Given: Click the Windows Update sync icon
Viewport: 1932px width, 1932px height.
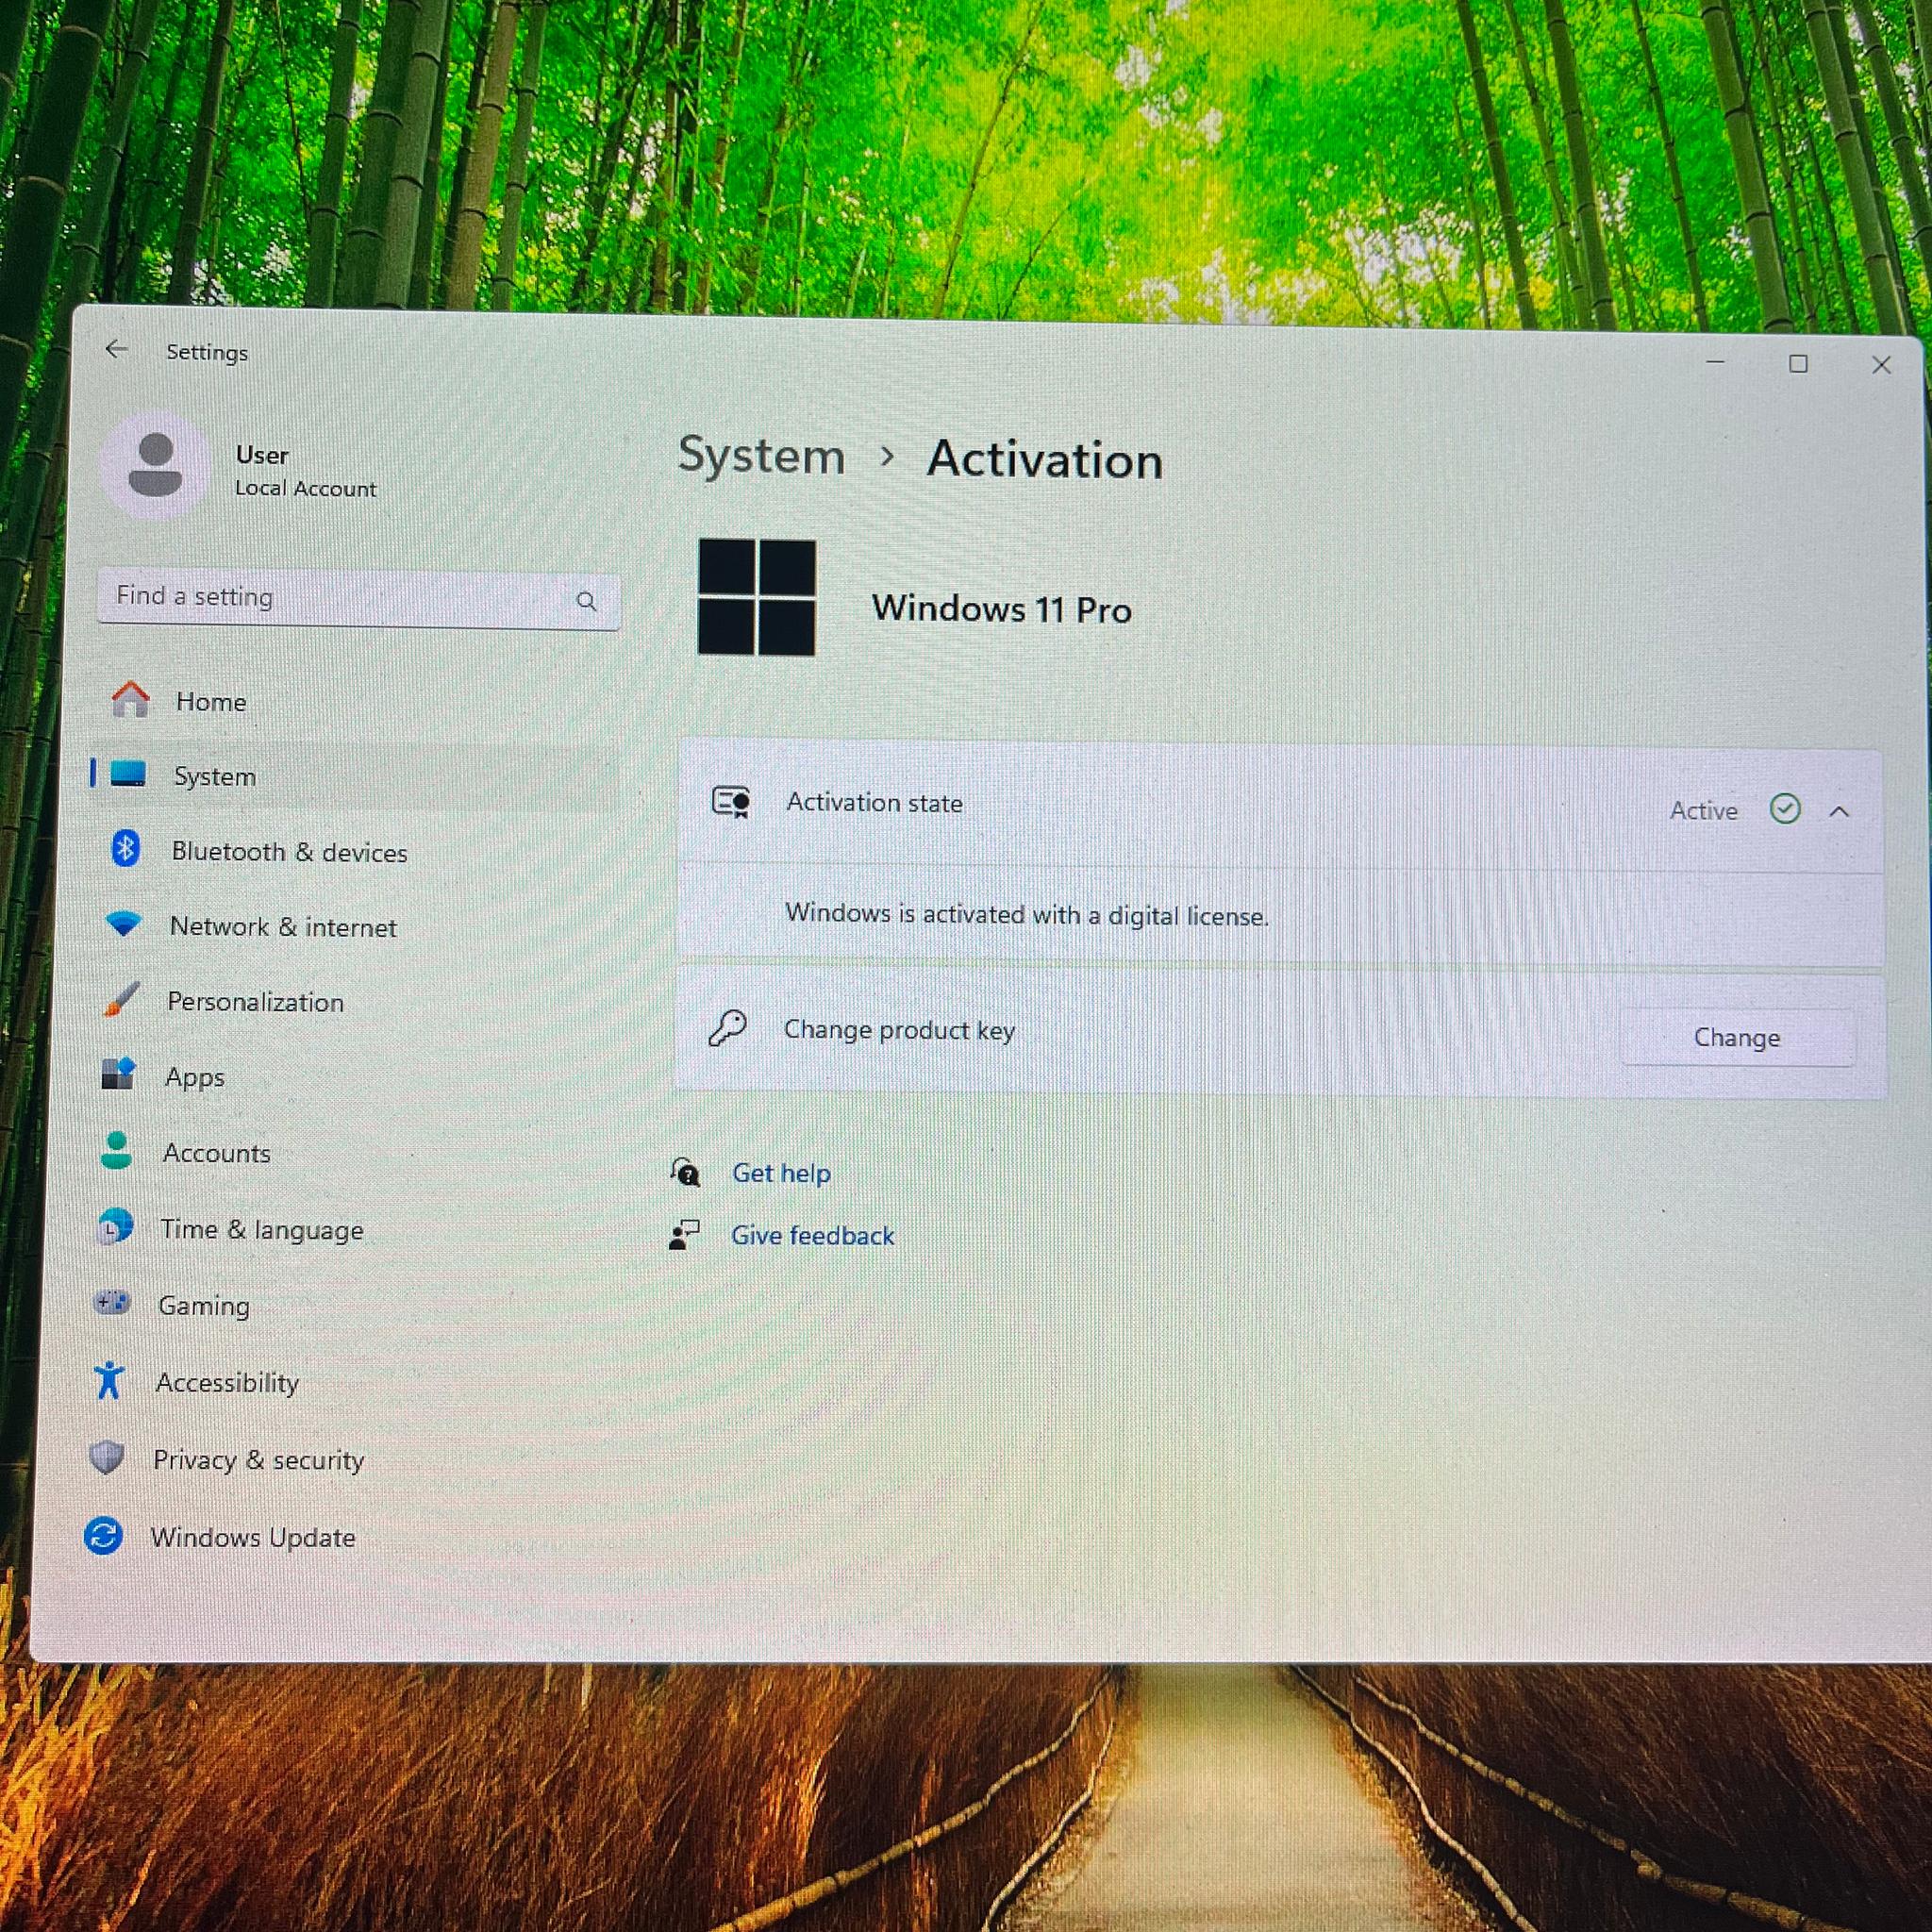Looking at the screenshot, I should click(x=104, y=1535).
